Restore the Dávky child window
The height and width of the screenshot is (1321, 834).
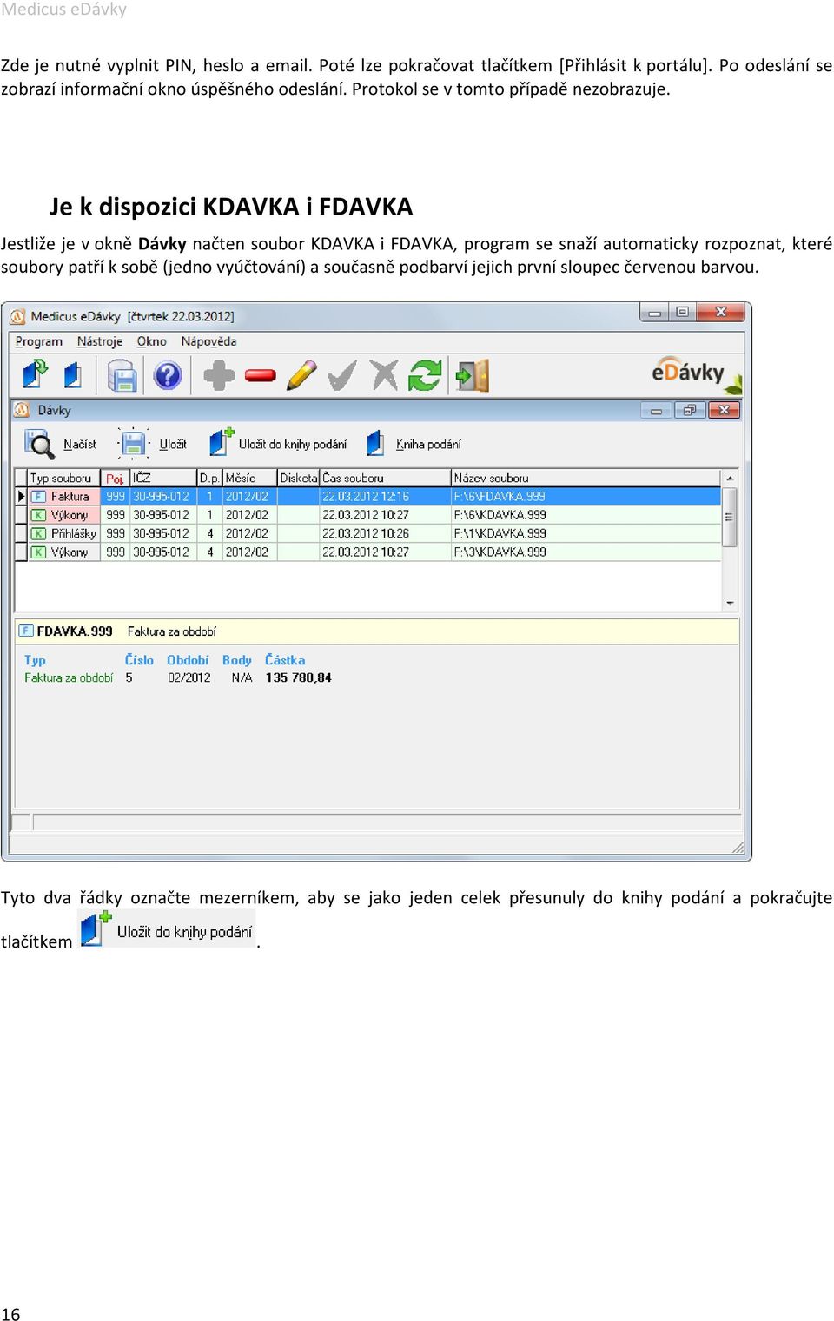pyautogui.click(x=690, y=411)
